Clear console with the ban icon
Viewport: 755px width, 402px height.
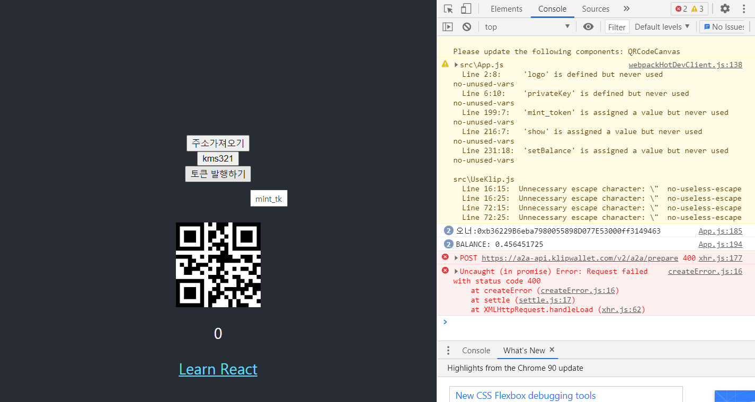click(467, 26)
